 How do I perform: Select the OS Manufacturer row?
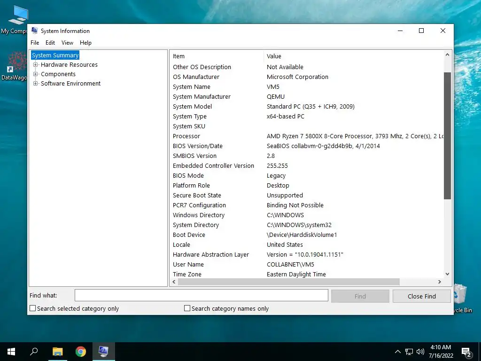point(307,77)
